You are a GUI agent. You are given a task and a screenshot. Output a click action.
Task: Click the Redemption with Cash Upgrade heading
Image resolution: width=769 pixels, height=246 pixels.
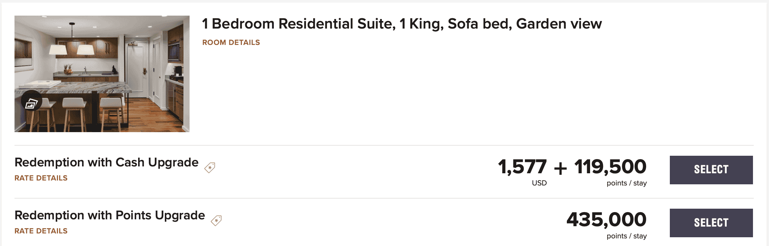pos(106,163)
